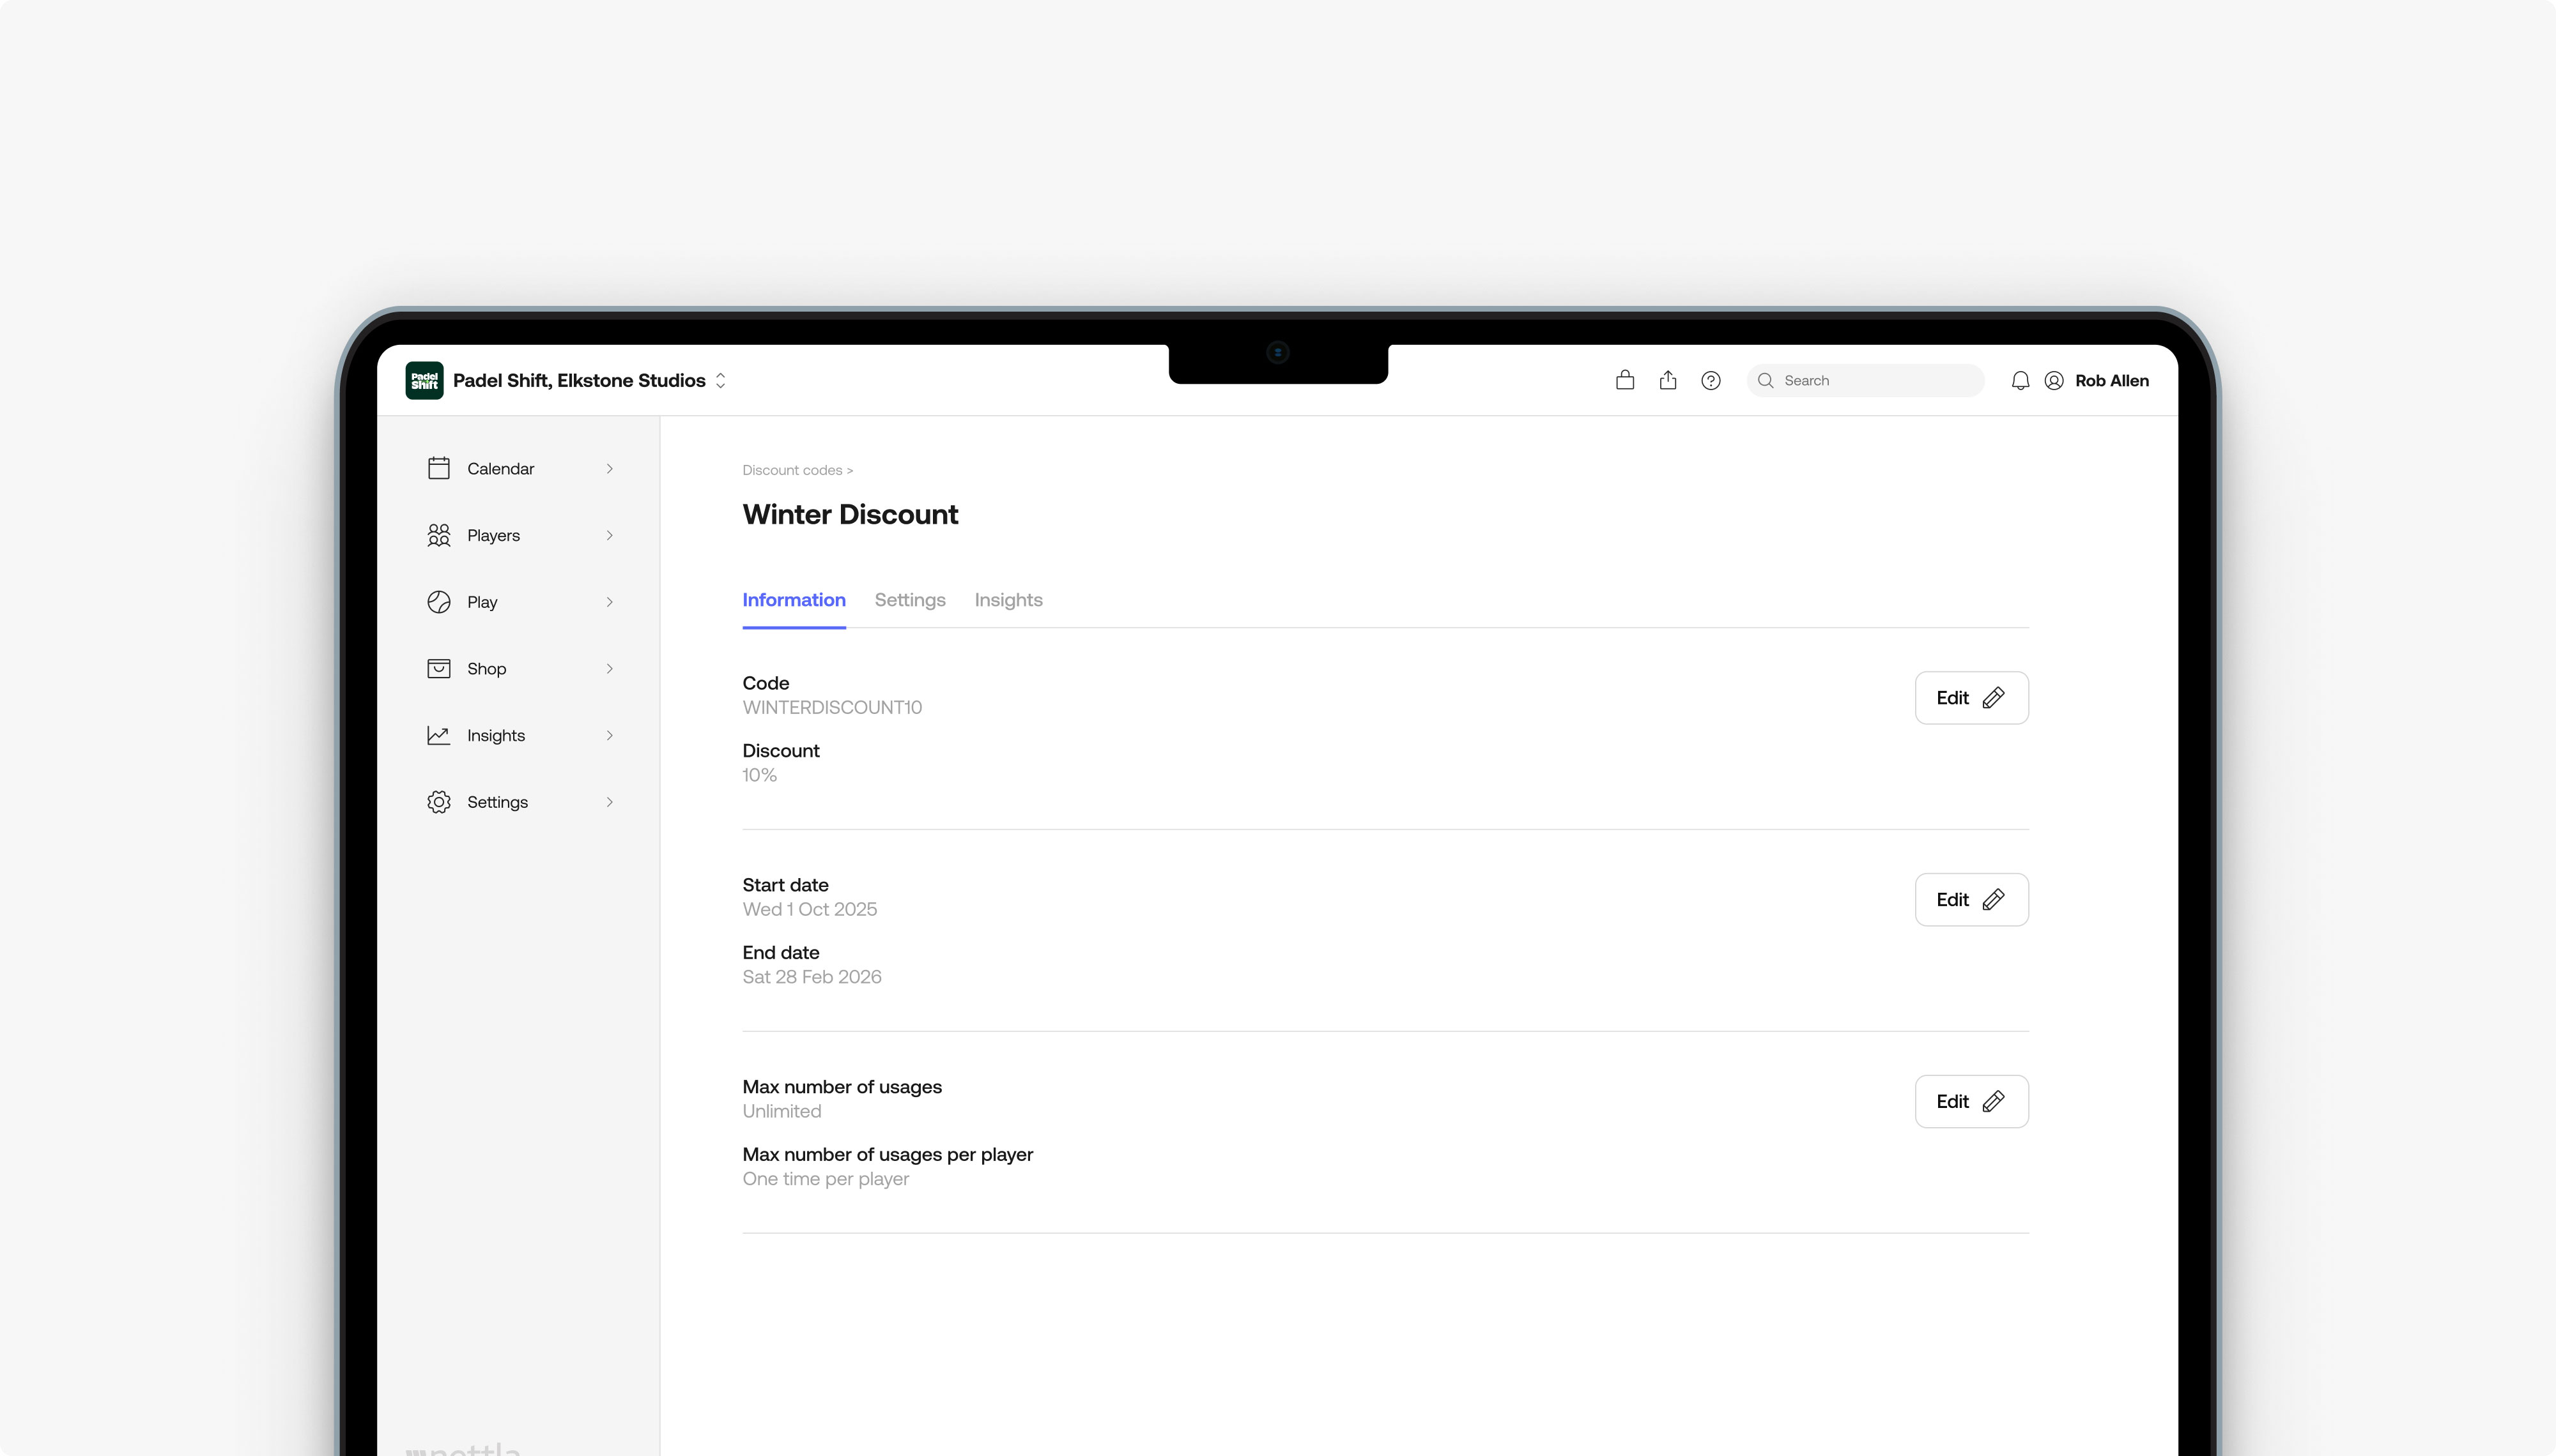The height and width of the screenshot is (1456, 2556).
Task: Click the Play ball icon in sidebar
Action: [x=438, y=602]
